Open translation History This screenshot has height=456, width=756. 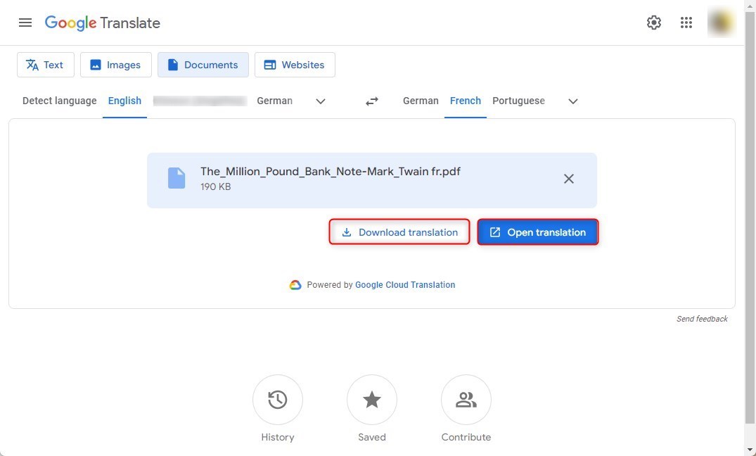click(x=278, y=400)
